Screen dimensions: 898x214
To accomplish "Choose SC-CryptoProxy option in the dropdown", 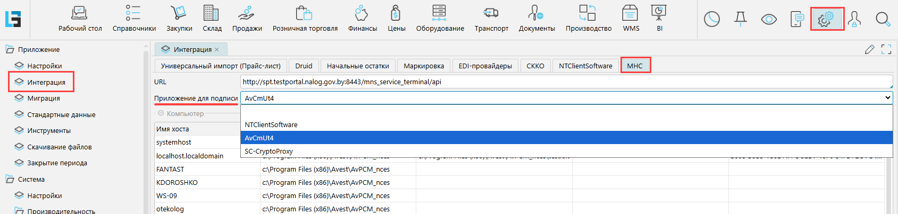I will coord(268,151).
